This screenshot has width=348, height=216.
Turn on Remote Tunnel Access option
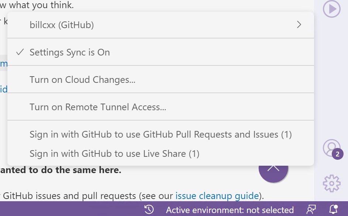point(98,107)
